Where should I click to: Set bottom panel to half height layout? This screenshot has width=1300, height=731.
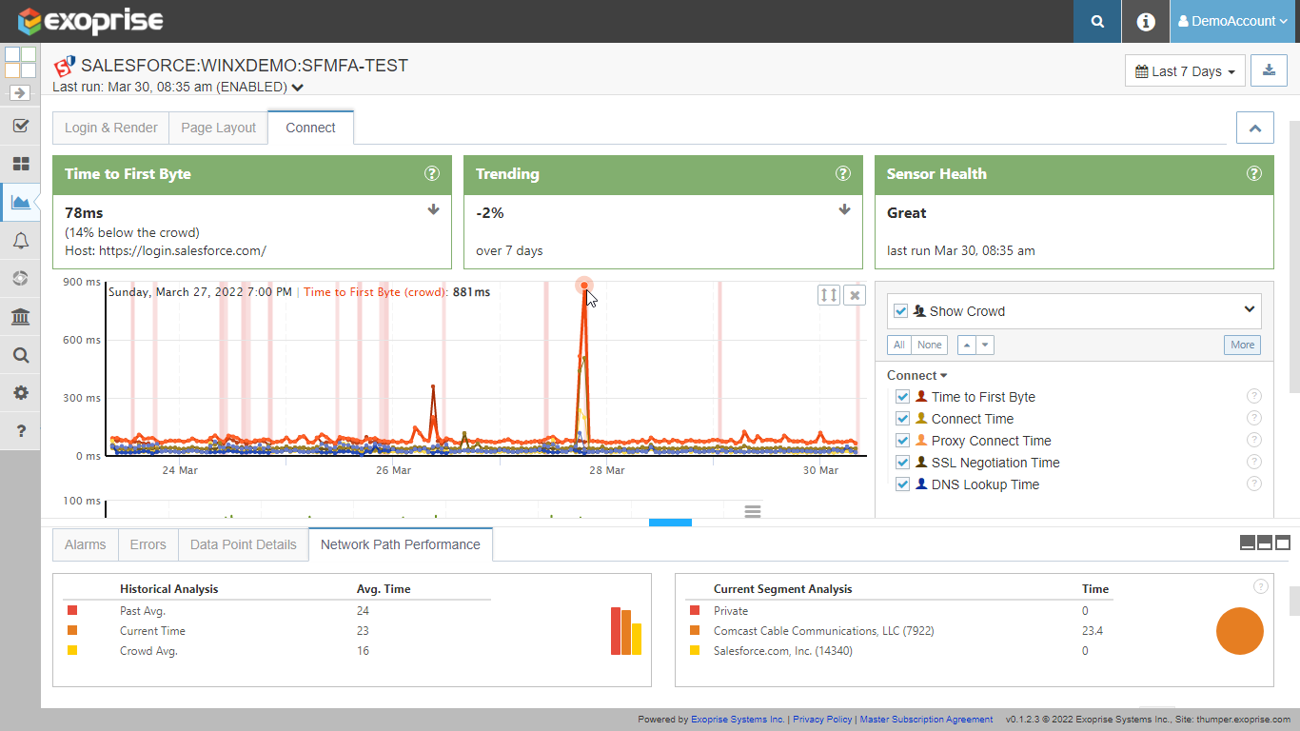[x=1265, y=543]
